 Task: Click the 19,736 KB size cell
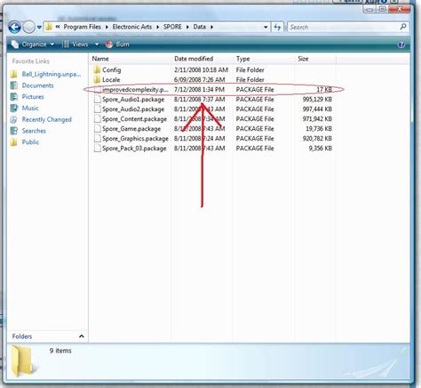point(319,129)
